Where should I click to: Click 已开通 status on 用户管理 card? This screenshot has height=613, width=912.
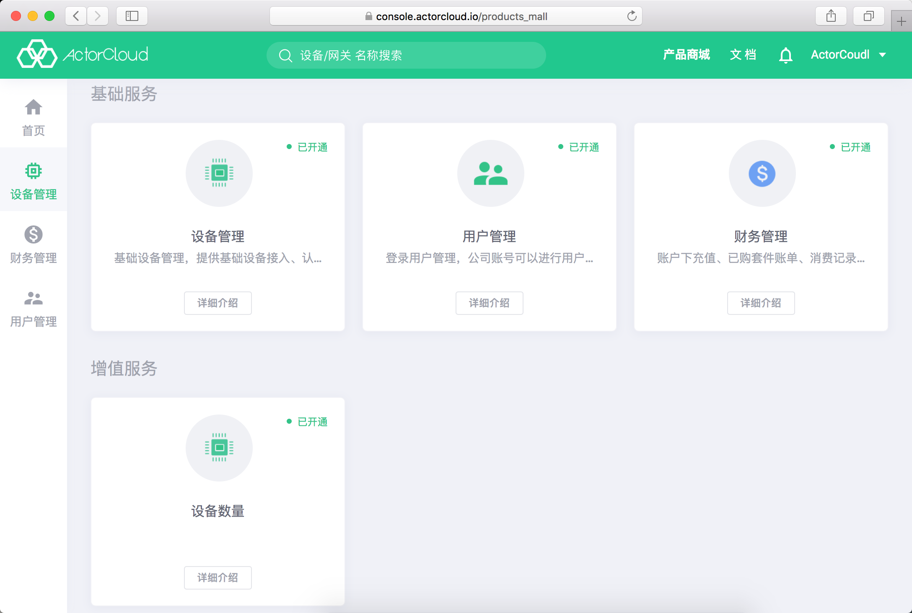pos(579,147)
